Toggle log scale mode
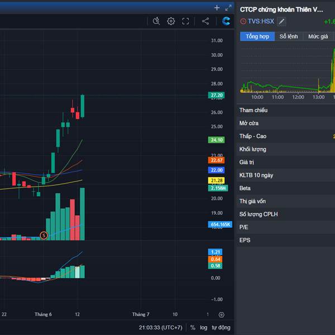 tap(203, 328)
